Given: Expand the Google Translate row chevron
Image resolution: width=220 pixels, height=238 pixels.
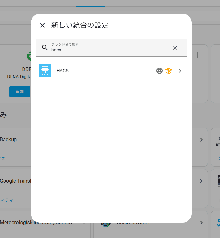Looking at the screenshot, I should click(x=201, y=181).
